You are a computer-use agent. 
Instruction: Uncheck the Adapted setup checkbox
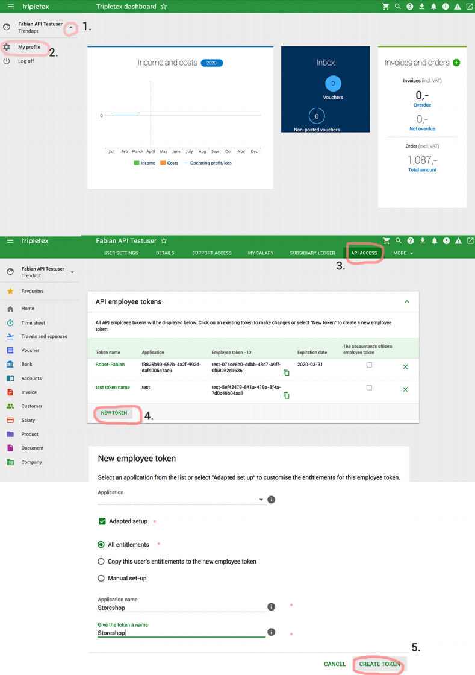102,521
